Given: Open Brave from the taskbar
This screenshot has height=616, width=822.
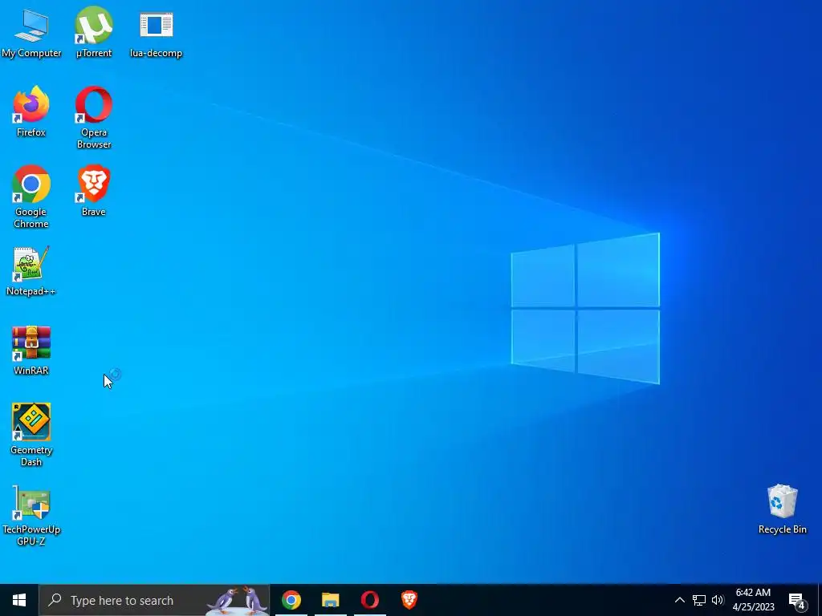Looking at the screenshot, I should coord(409,600).
